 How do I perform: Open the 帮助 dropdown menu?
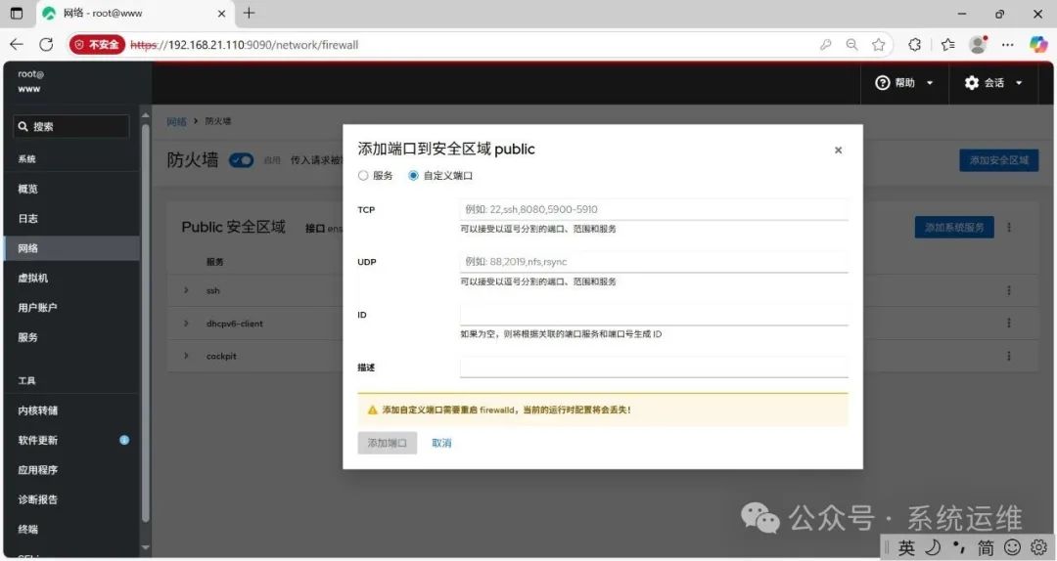(x=904, y=83)
